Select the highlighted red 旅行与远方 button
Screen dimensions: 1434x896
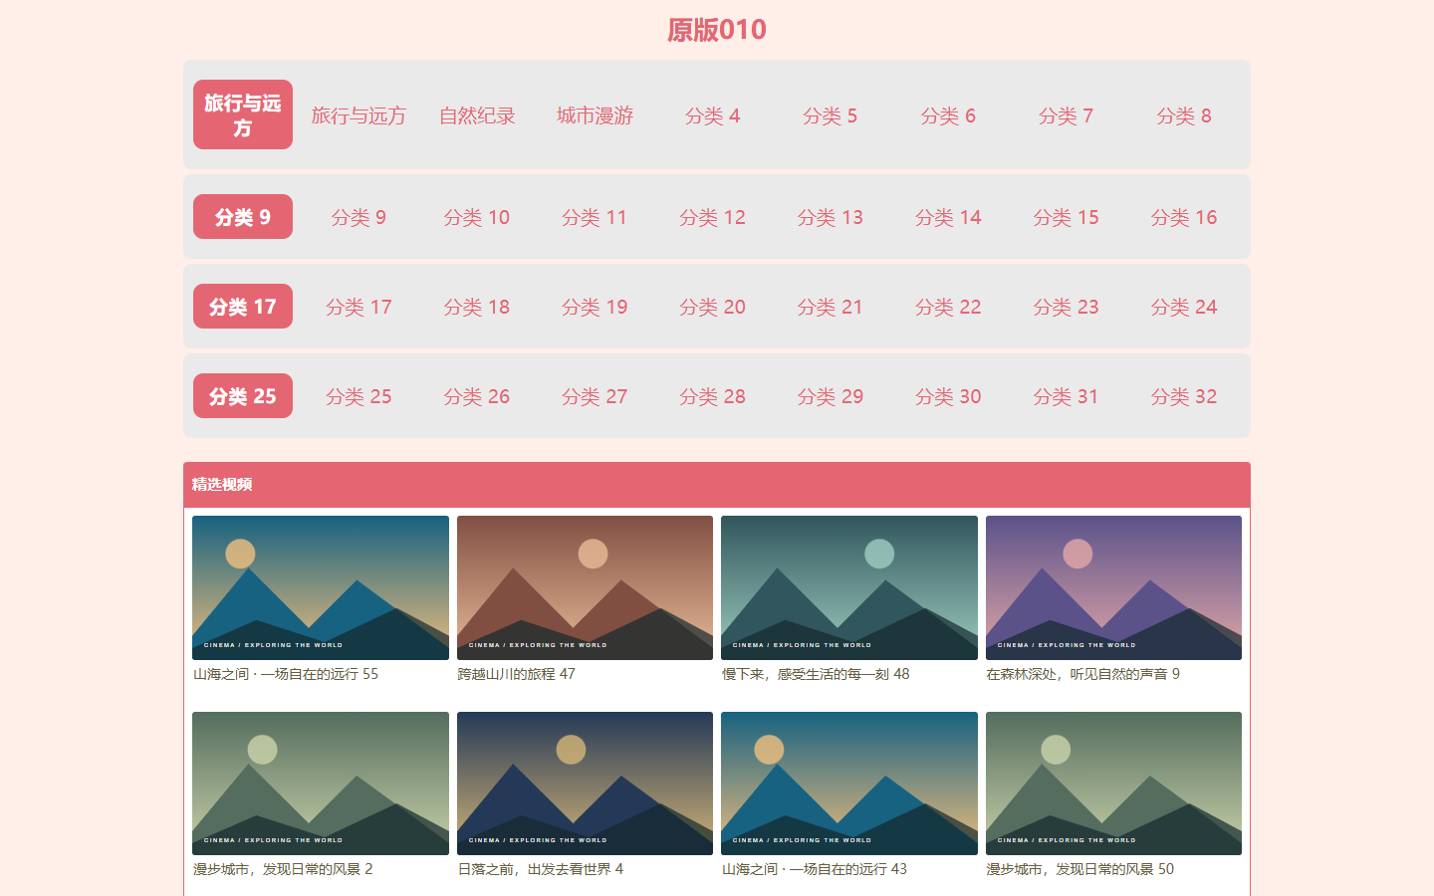[x=243, y=114]
